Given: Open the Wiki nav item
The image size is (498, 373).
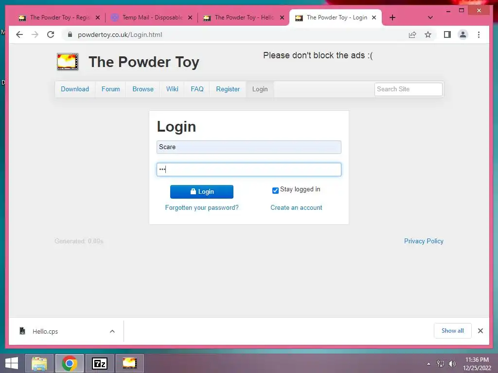Looking at the screenshot, I should [172, 89].
